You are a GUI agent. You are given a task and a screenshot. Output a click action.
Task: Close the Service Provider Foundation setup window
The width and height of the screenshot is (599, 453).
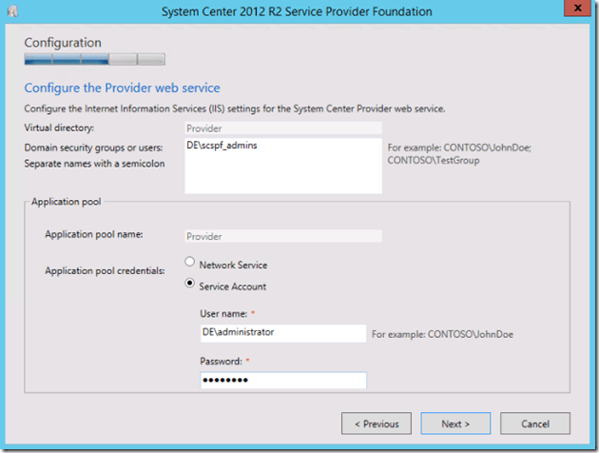[x=572, y=10]
